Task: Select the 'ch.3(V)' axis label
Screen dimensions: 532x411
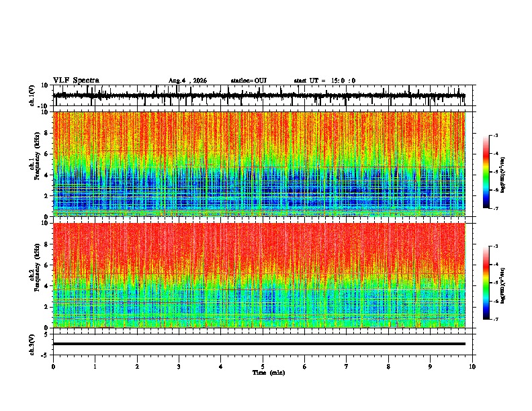Action: tap(32, 345)
